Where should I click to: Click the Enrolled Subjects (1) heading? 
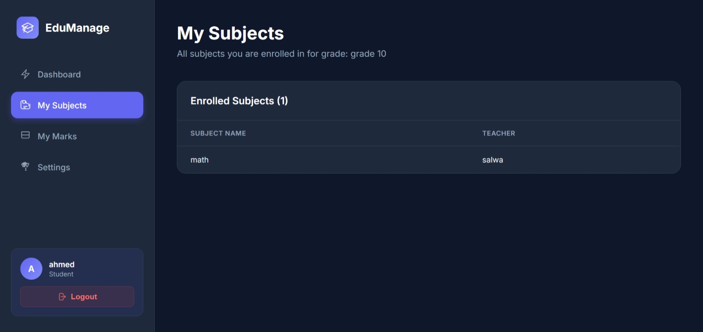coord(239,101)
